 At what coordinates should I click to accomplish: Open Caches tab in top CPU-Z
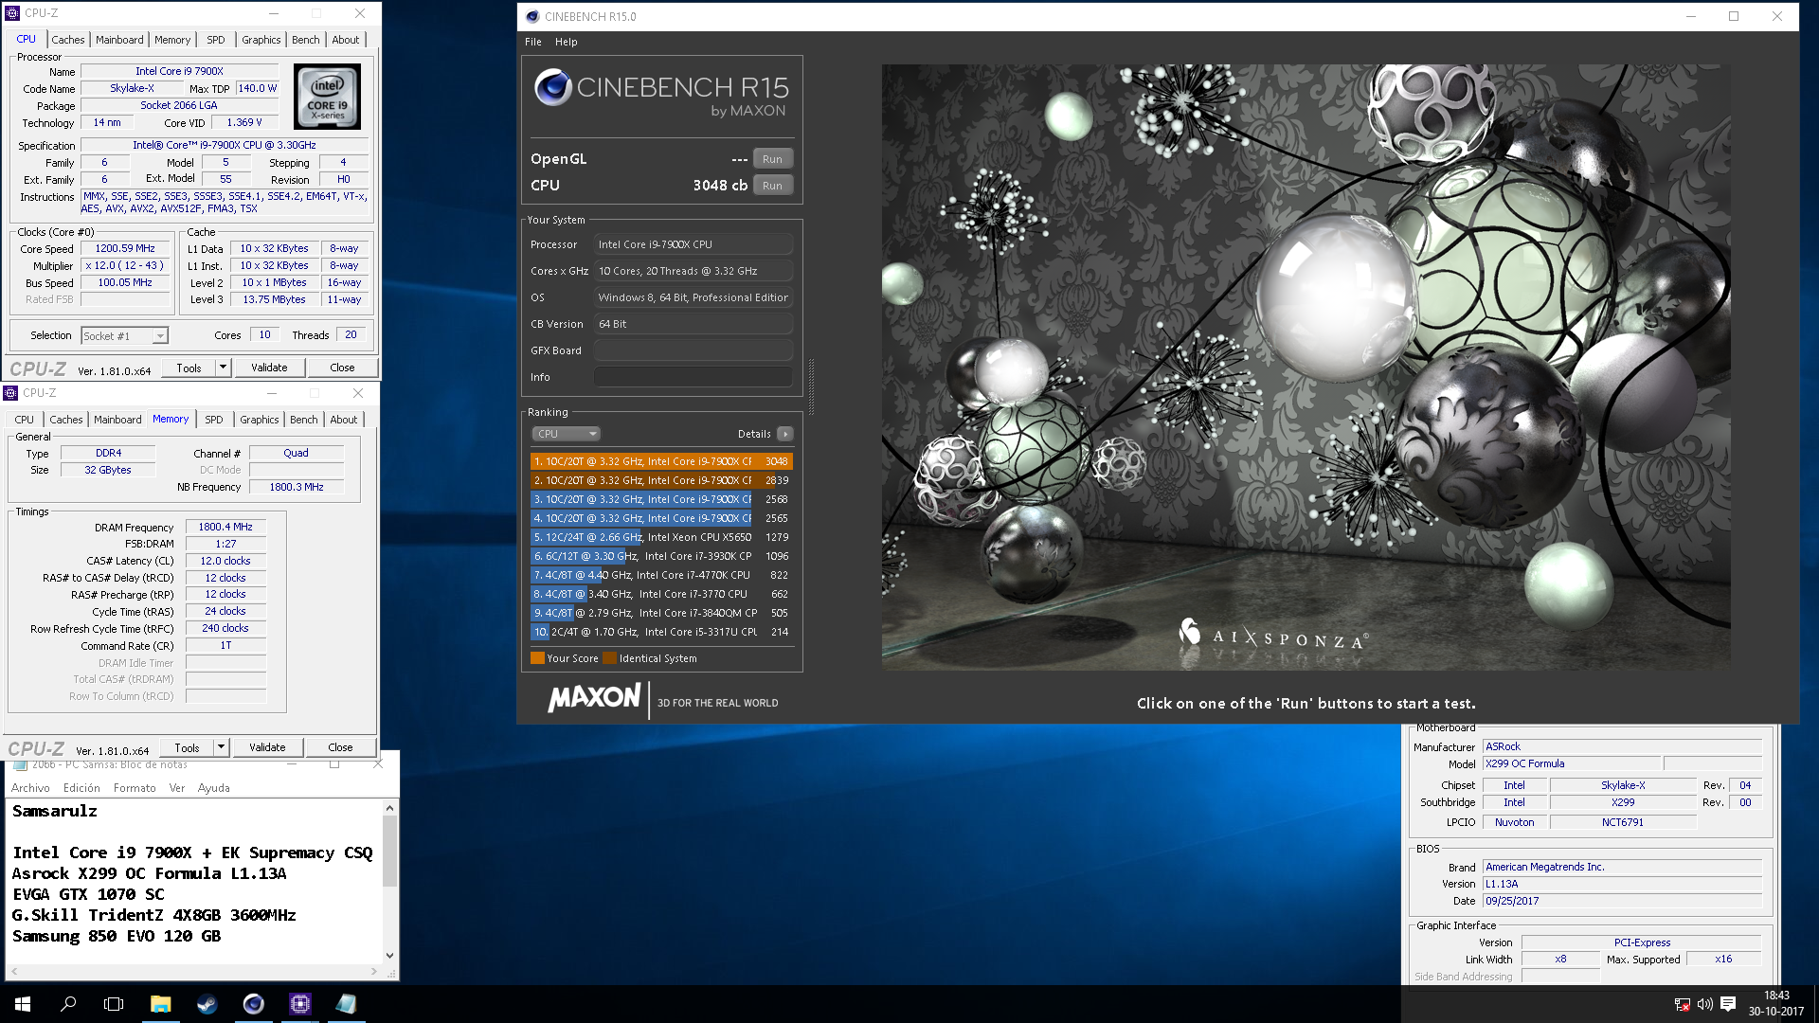pos(67,40)
